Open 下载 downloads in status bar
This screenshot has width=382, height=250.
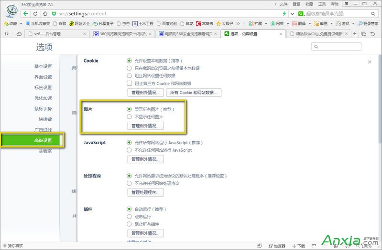pyautogui.click(x=299, y=246)
